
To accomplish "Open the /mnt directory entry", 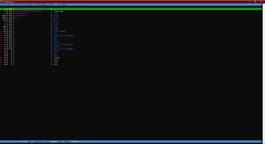I will tap(55, 40).
